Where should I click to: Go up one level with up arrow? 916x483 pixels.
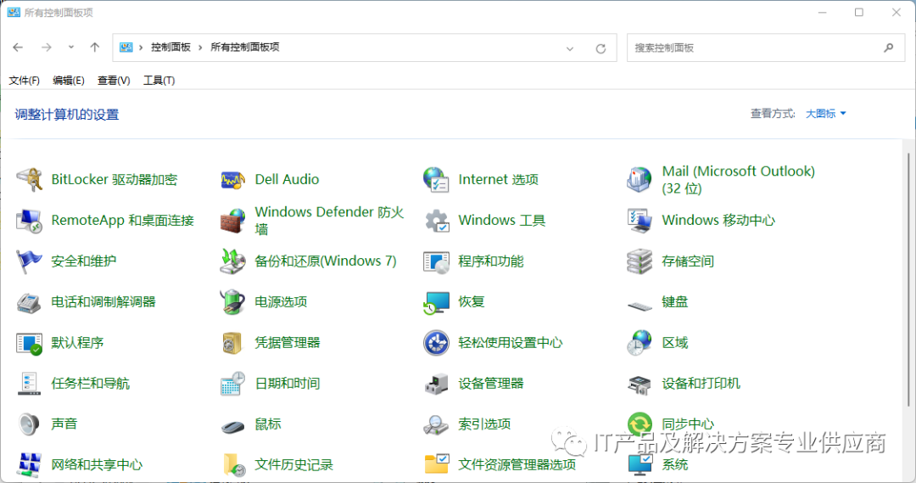pyautogui.click(x=95, y=48)
